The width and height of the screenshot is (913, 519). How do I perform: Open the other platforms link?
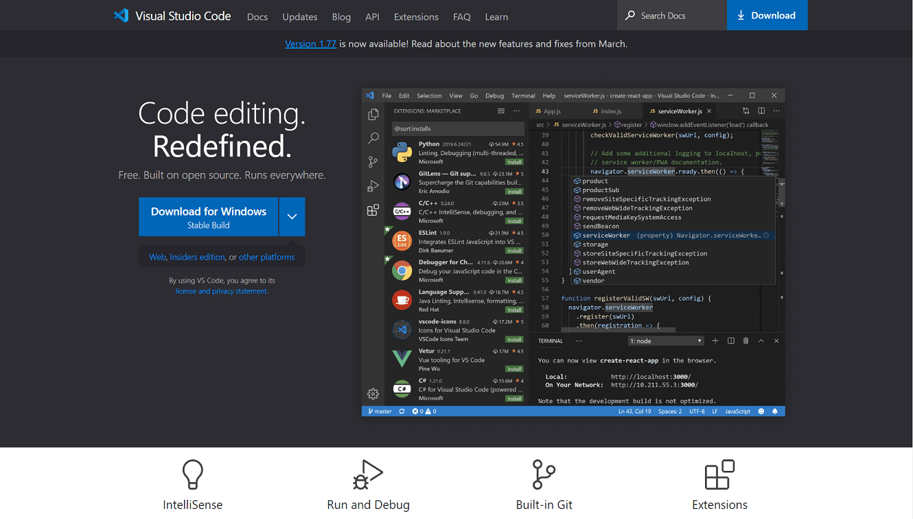267,257
